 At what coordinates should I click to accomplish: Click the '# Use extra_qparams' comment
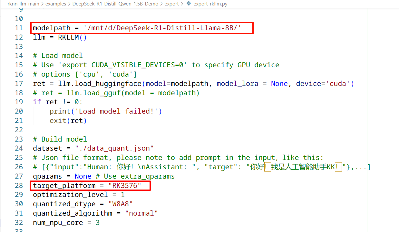135,176
